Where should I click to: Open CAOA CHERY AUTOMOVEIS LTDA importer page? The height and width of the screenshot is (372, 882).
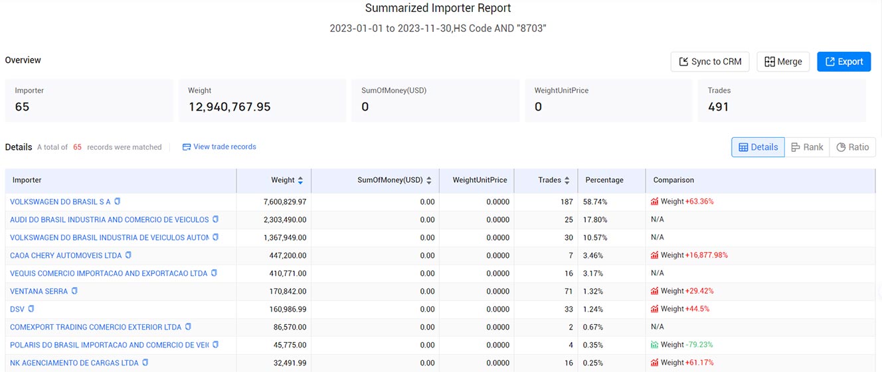(66, 255)
